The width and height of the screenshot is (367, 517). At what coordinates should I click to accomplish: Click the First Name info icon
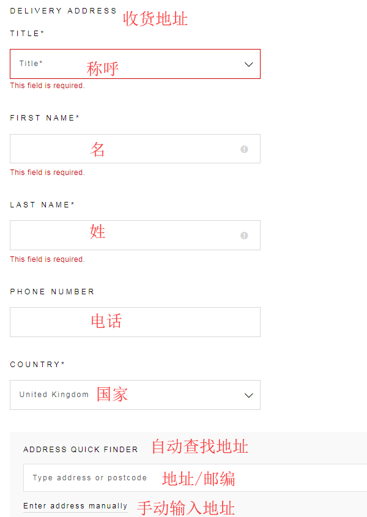244,149
